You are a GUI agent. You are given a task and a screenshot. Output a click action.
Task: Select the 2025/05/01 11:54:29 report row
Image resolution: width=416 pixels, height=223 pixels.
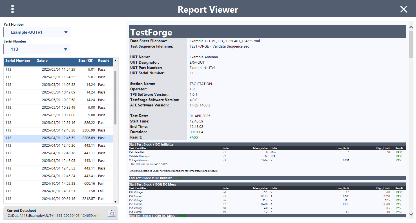coord(58,70)
